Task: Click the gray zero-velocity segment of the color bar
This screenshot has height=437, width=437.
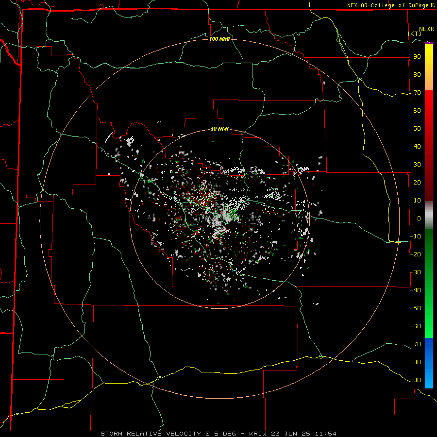Action: tap(429, 215)
